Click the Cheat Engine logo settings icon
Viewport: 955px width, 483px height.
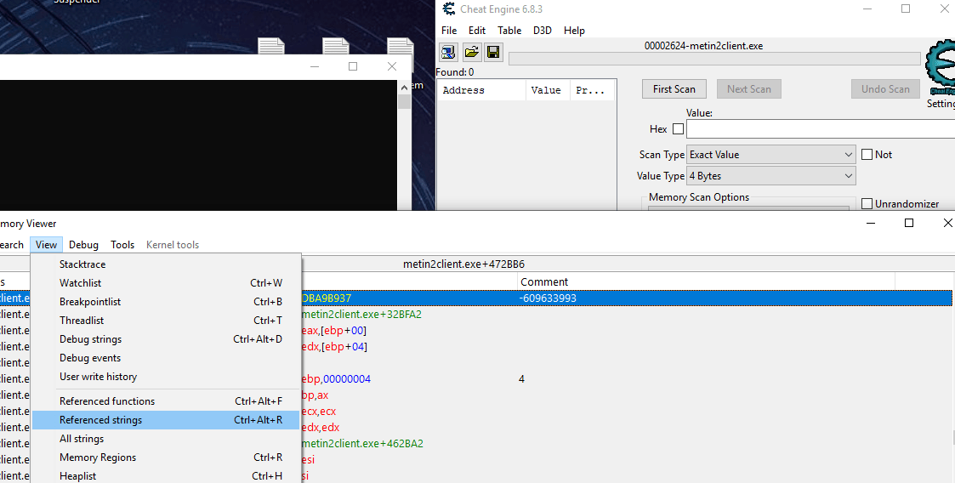(x=941, y=70)
